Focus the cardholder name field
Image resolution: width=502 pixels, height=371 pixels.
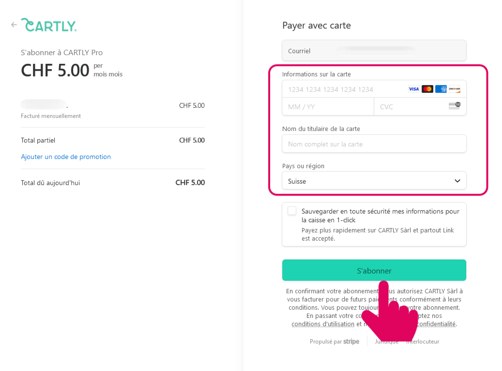coord(374,144)
